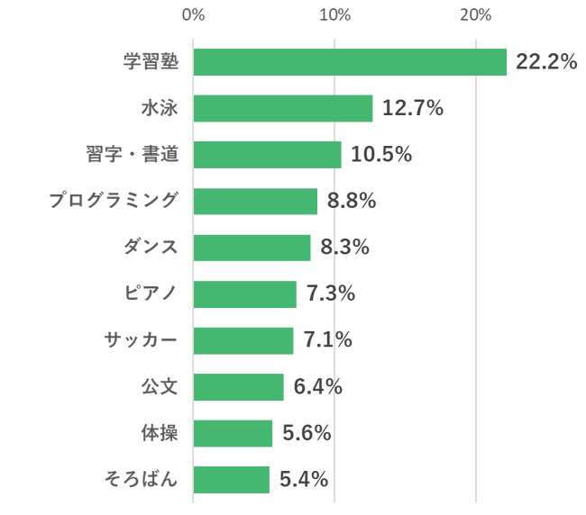
Task: Click the プログラミング bar
Action: [255, 202]
